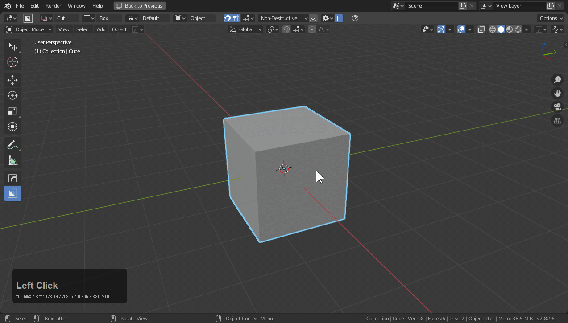Toggle the viewport gizmos display button
This screenshot has height=323, width=568.
(441, 29)
